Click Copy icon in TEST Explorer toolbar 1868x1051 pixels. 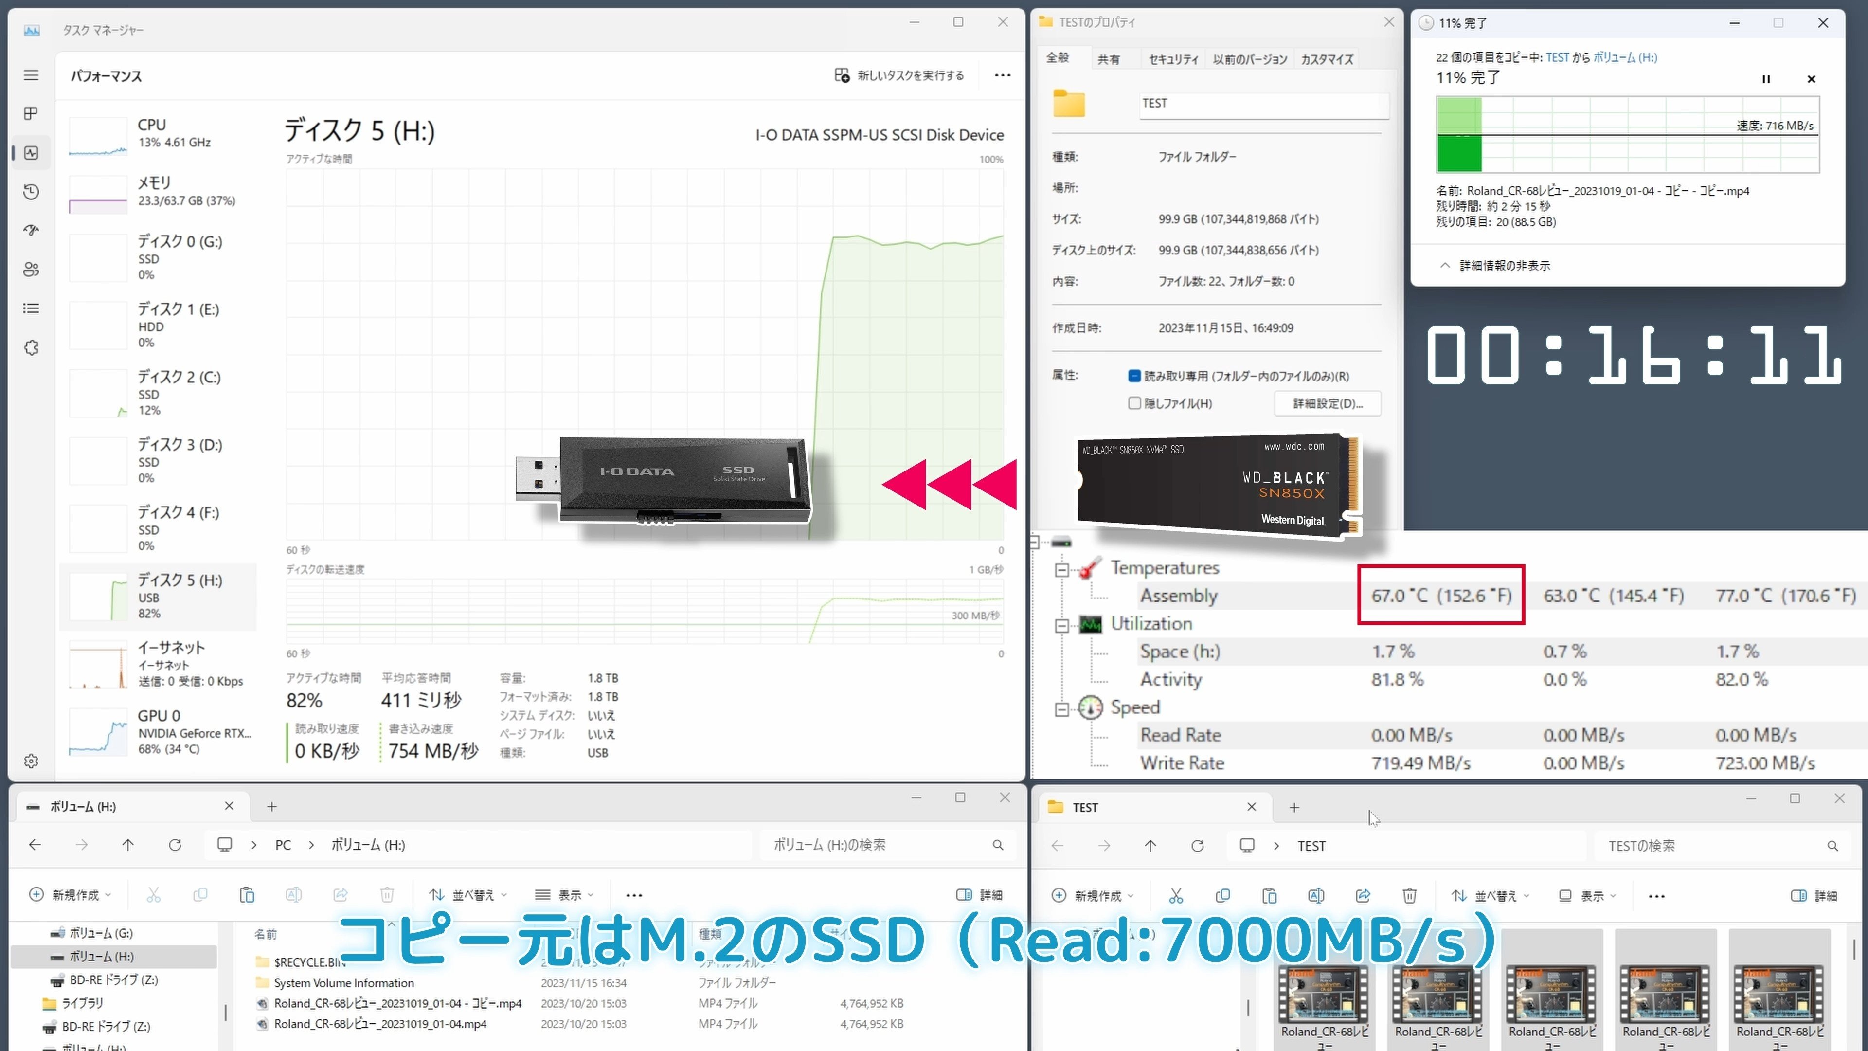pos(1222,896)
